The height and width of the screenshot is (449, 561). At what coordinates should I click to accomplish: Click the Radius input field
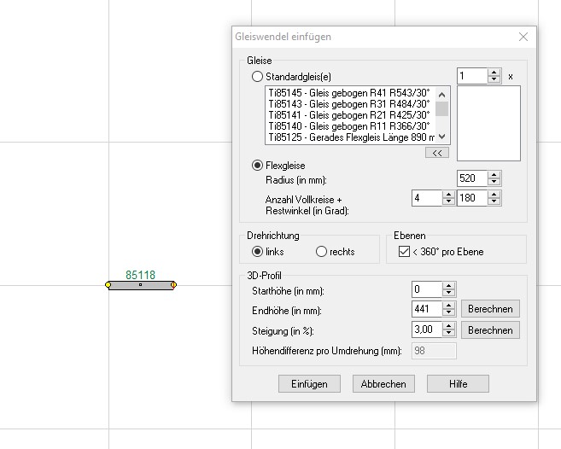point(471,178)
